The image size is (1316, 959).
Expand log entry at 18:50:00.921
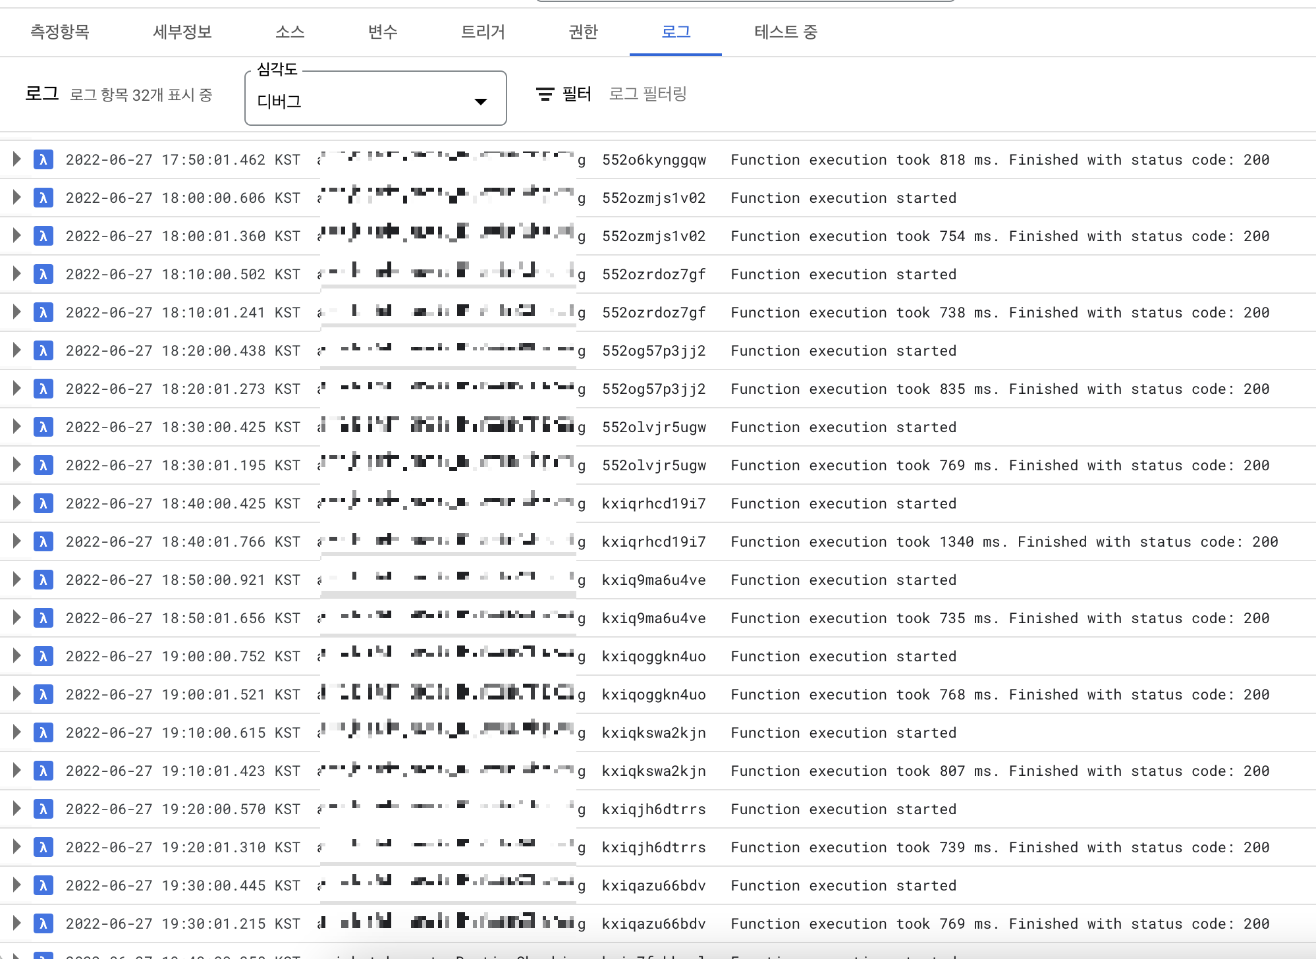click(17, 580)
